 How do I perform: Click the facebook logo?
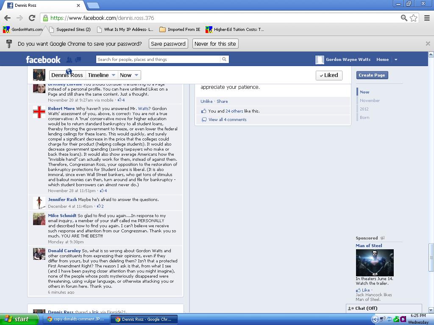(x=43, y=60)
